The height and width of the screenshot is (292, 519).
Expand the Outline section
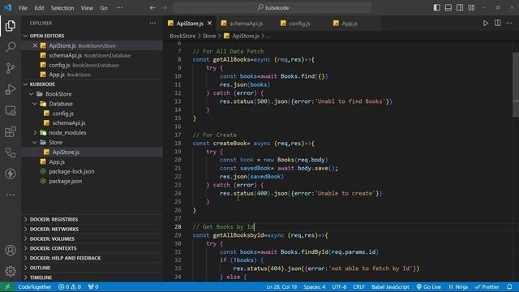click(92, 268)
